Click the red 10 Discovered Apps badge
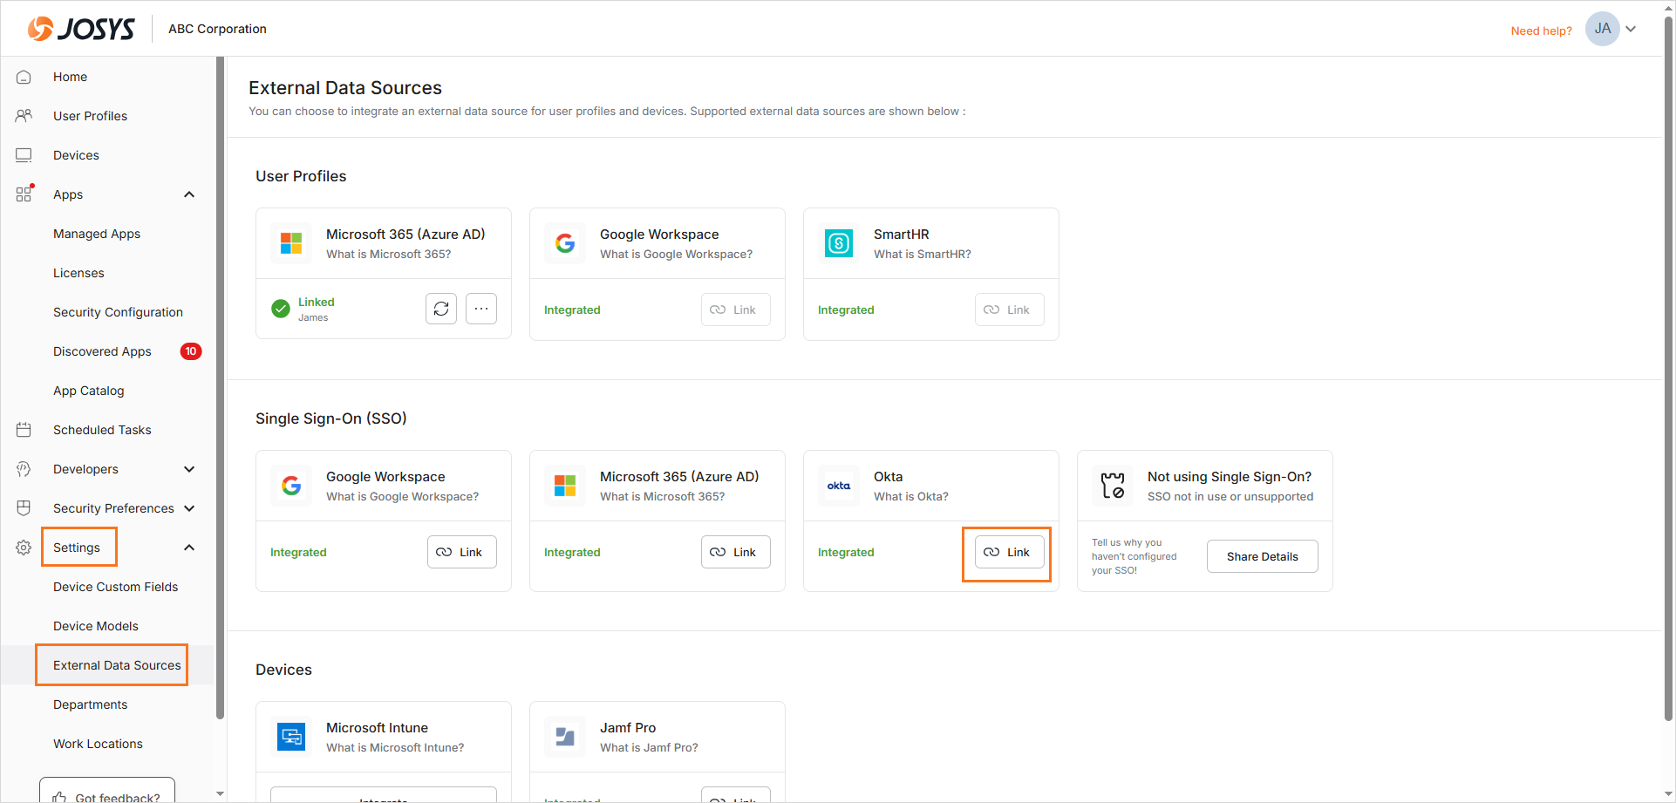 [191, 351]
